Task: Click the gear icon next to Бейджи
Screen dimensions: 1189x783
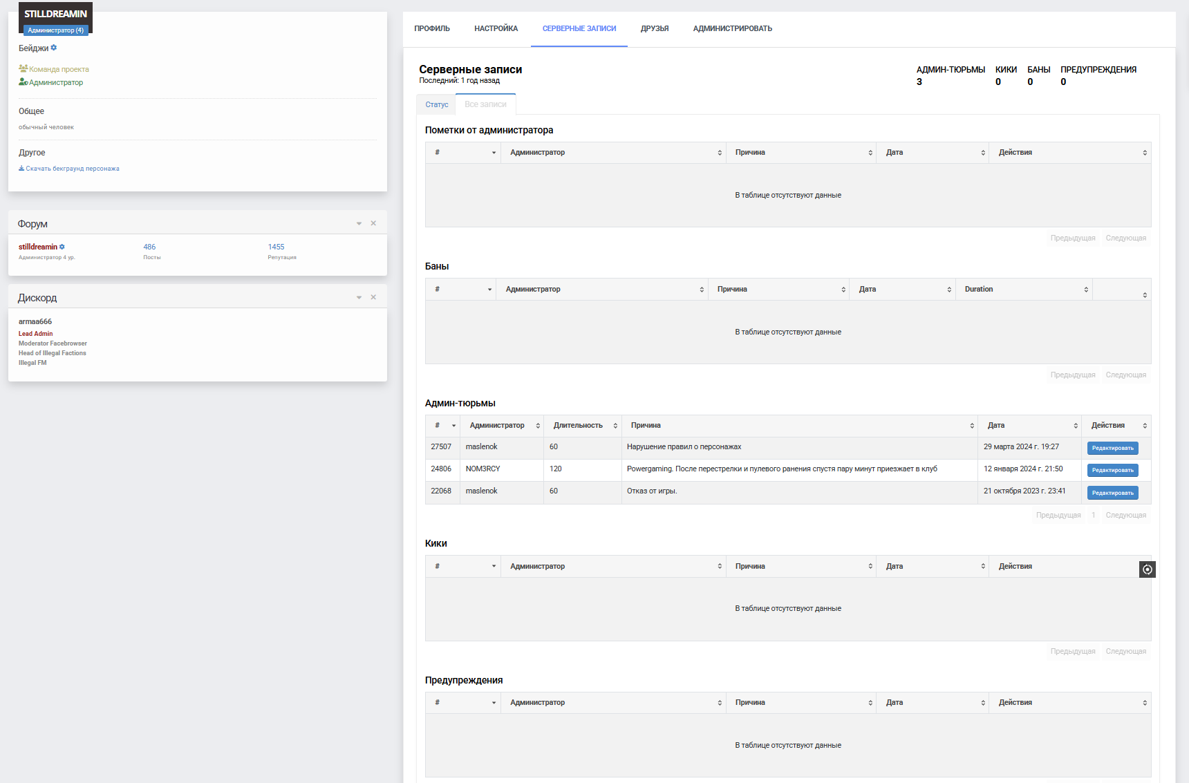Action: coord(54,48)
